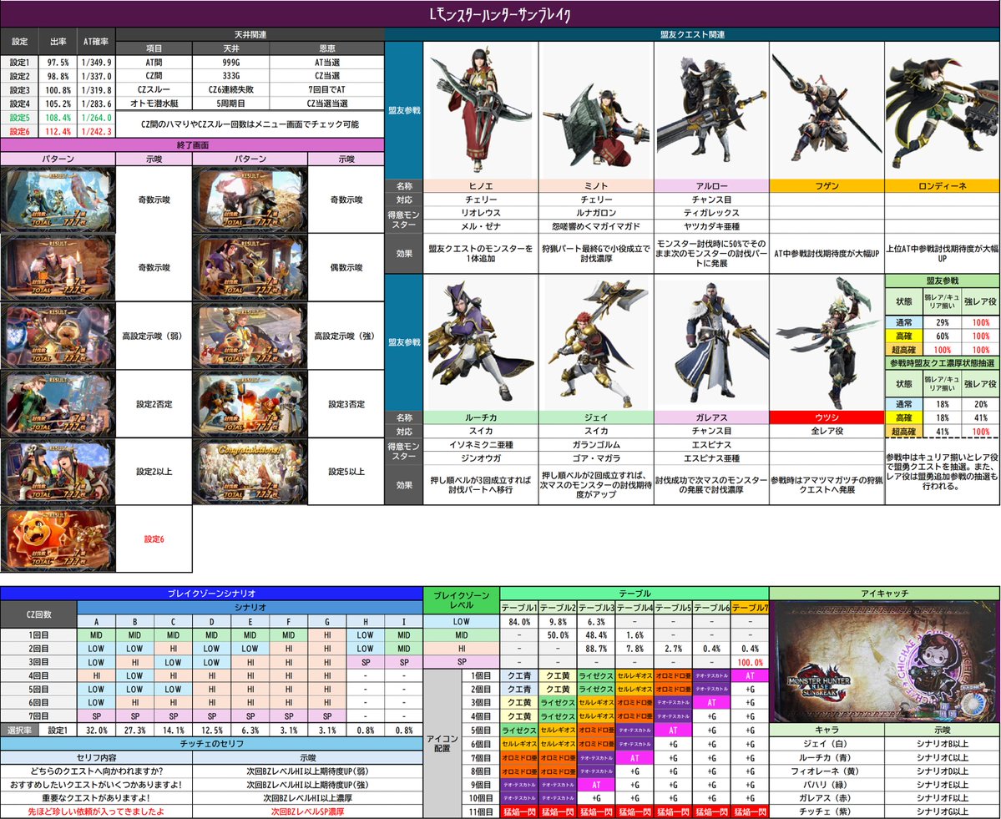Click the ブレイクゾーンシナリオ header
The height and width of the screenshot is (819, 1001).
point(211,594)
